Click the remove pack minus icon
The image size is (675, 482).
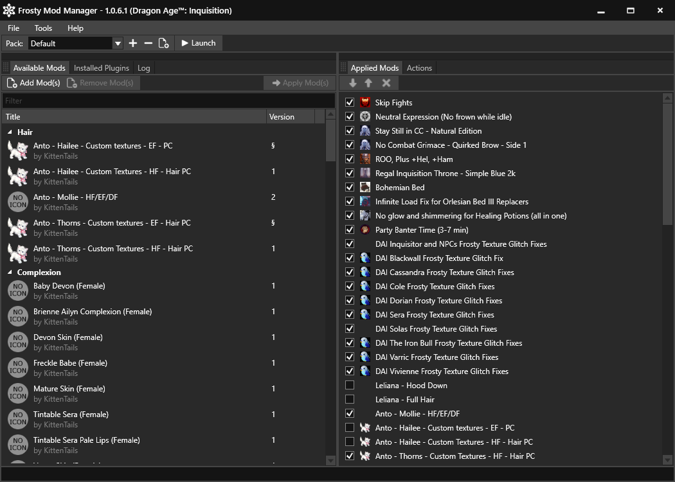click(x=148, y=43)
